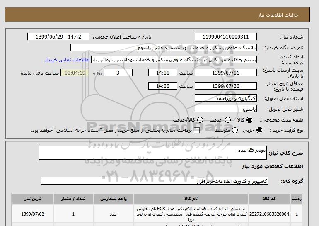Screen dimensions: 319x226
Task: Click the اطلاعات کالاهای مورد نیاز heading
Action: click(273, 166)
